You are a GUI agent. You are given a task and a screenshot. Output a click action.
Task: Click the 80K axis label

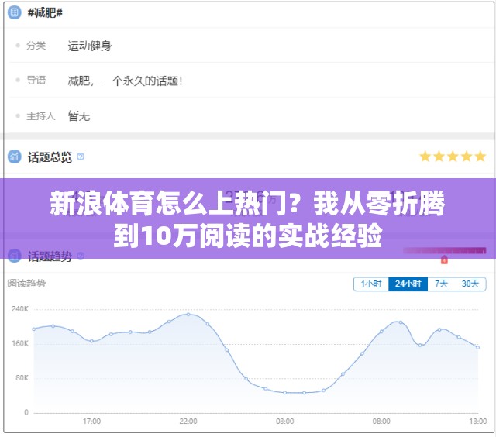click(22, 378)
